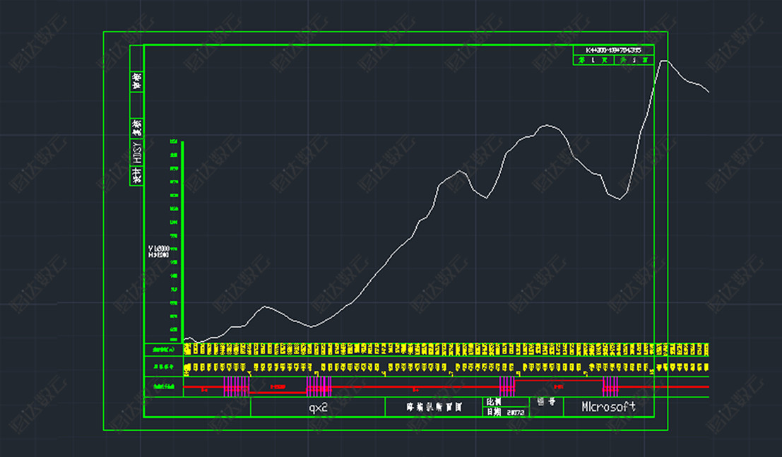Click the highest peak of the white profile line

tap(664, 61)
